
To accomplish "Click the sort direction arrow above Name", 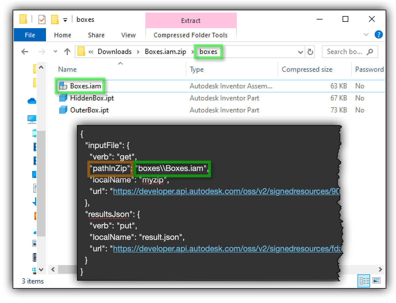I will (x=120, y=63).
